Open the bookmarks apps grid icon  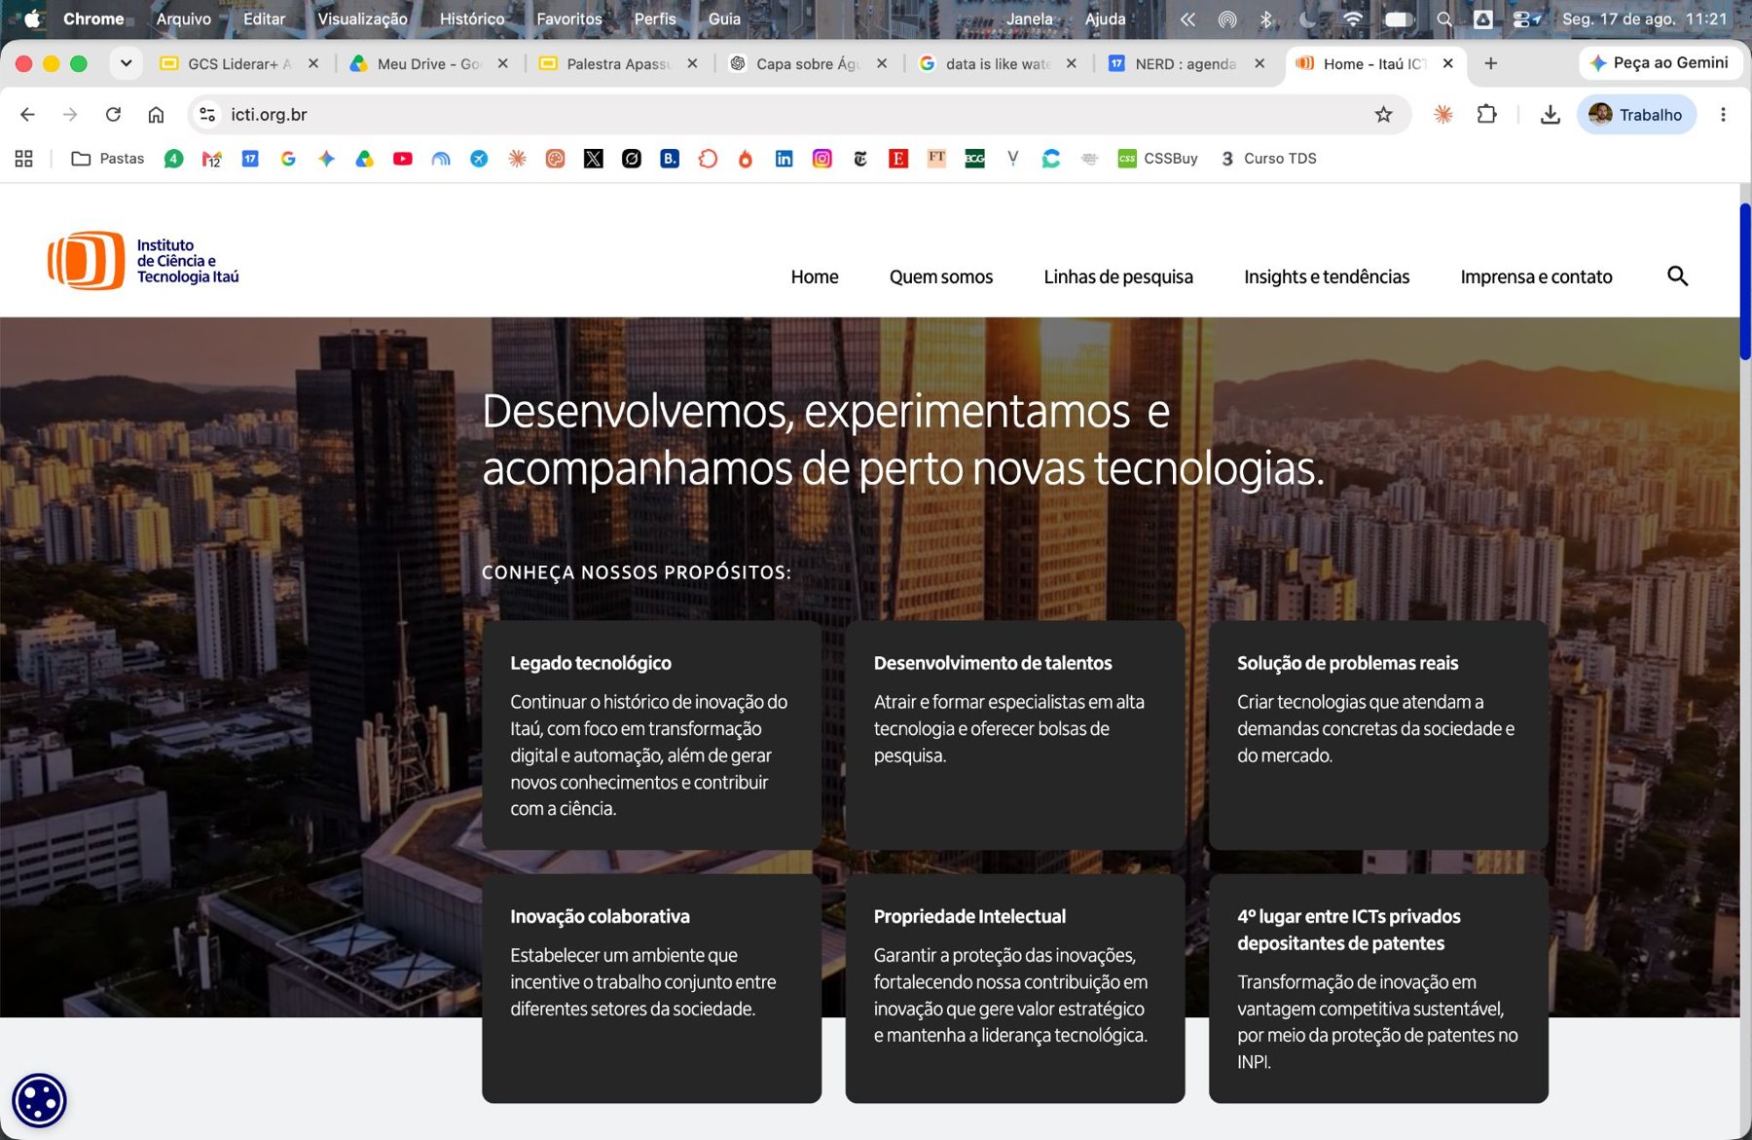[24, 159]
